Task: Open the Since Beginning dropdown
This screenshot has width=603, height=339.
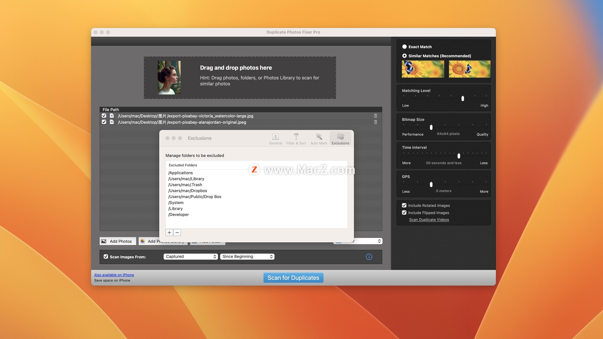Action: tap(247, 256)
